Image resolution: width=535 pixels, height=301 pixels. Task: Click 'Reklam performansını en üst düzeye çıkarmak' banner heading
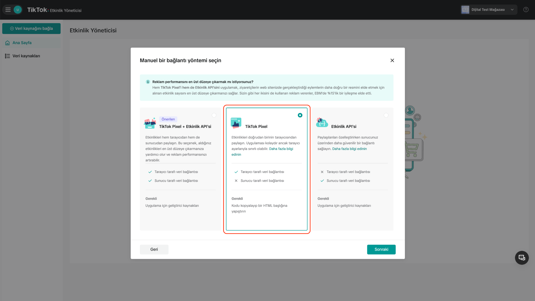click(x=203, y=82)
